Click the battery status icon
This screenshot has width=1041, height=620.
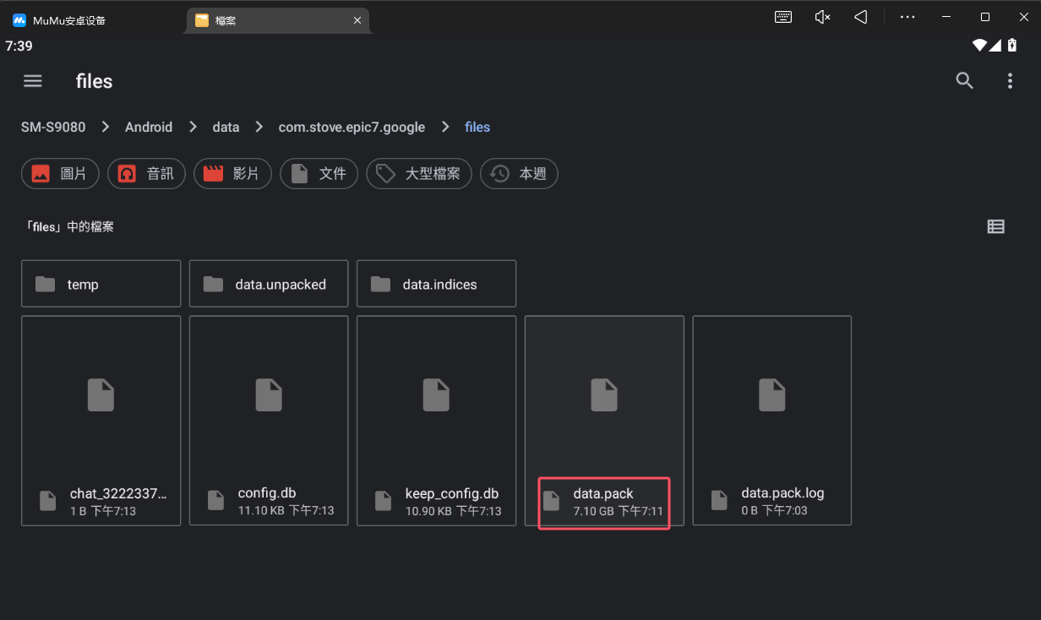pos(1012,46)
